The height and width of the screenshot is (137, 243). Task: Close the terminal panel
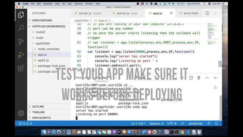click(215, 78)
